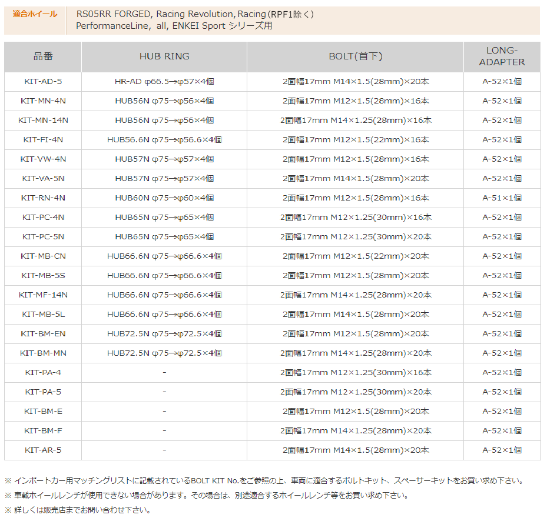Click the bolt spec in KIT-PC-4N row
The image size is (547, 518).
coord(356,218)
